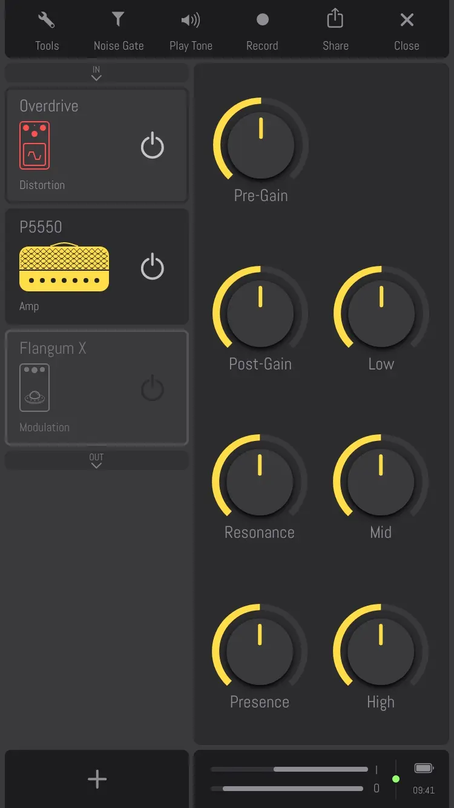Screen dimensions: 454x808
Task: Click the output level value 0
Action: [377, 789]
